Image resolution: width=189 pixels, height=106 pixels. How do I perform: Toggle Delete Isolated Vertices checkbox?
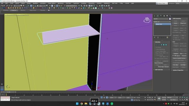click(155, 59)
